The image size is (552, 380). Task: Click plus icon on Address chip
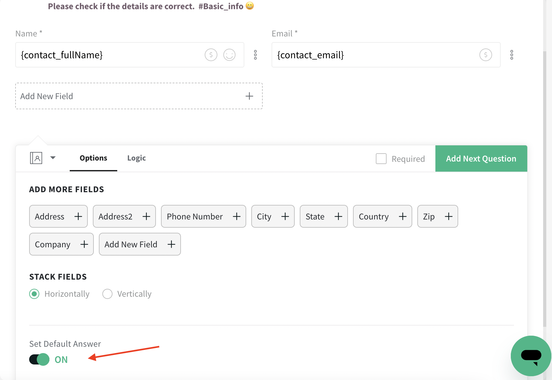tap(78, 216)
